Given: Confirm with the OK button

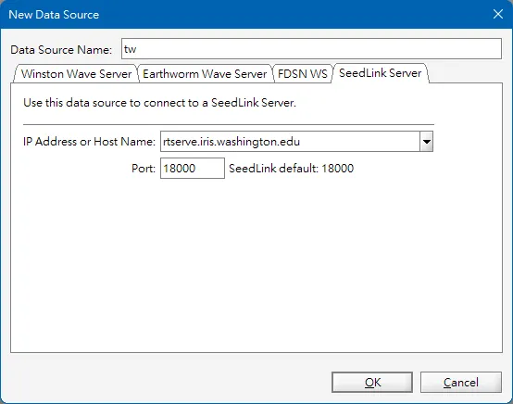Looking at the screenshot, I should click(x=372, y=382).
